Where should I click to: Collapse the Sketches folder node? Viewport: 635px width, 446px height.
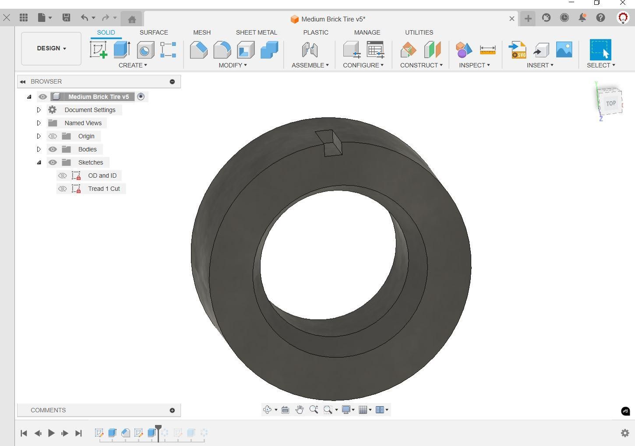[39, 162]
